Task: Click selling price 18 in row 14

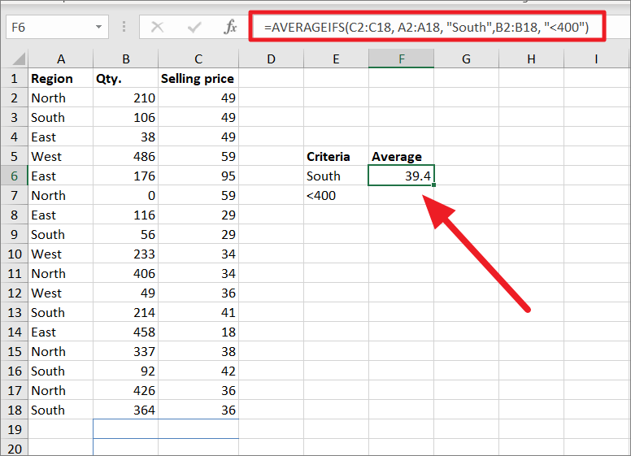Action: point(198,332)
